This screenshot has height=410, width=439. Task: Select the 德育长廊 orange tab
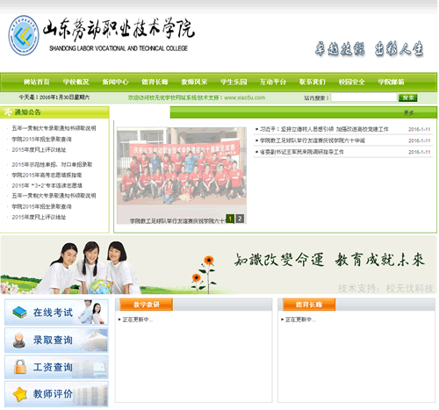point(309,305)
